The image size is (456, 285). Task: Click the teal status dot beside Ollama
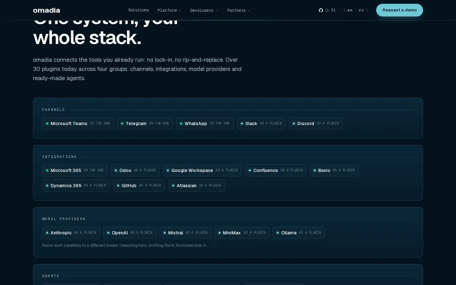click(x=277, y=233)
